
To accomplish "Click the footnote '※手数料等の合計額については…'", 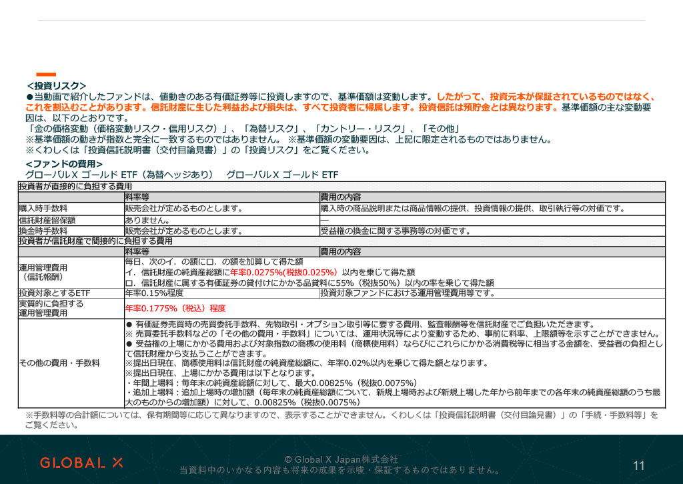I will click(x=342, y=420).
